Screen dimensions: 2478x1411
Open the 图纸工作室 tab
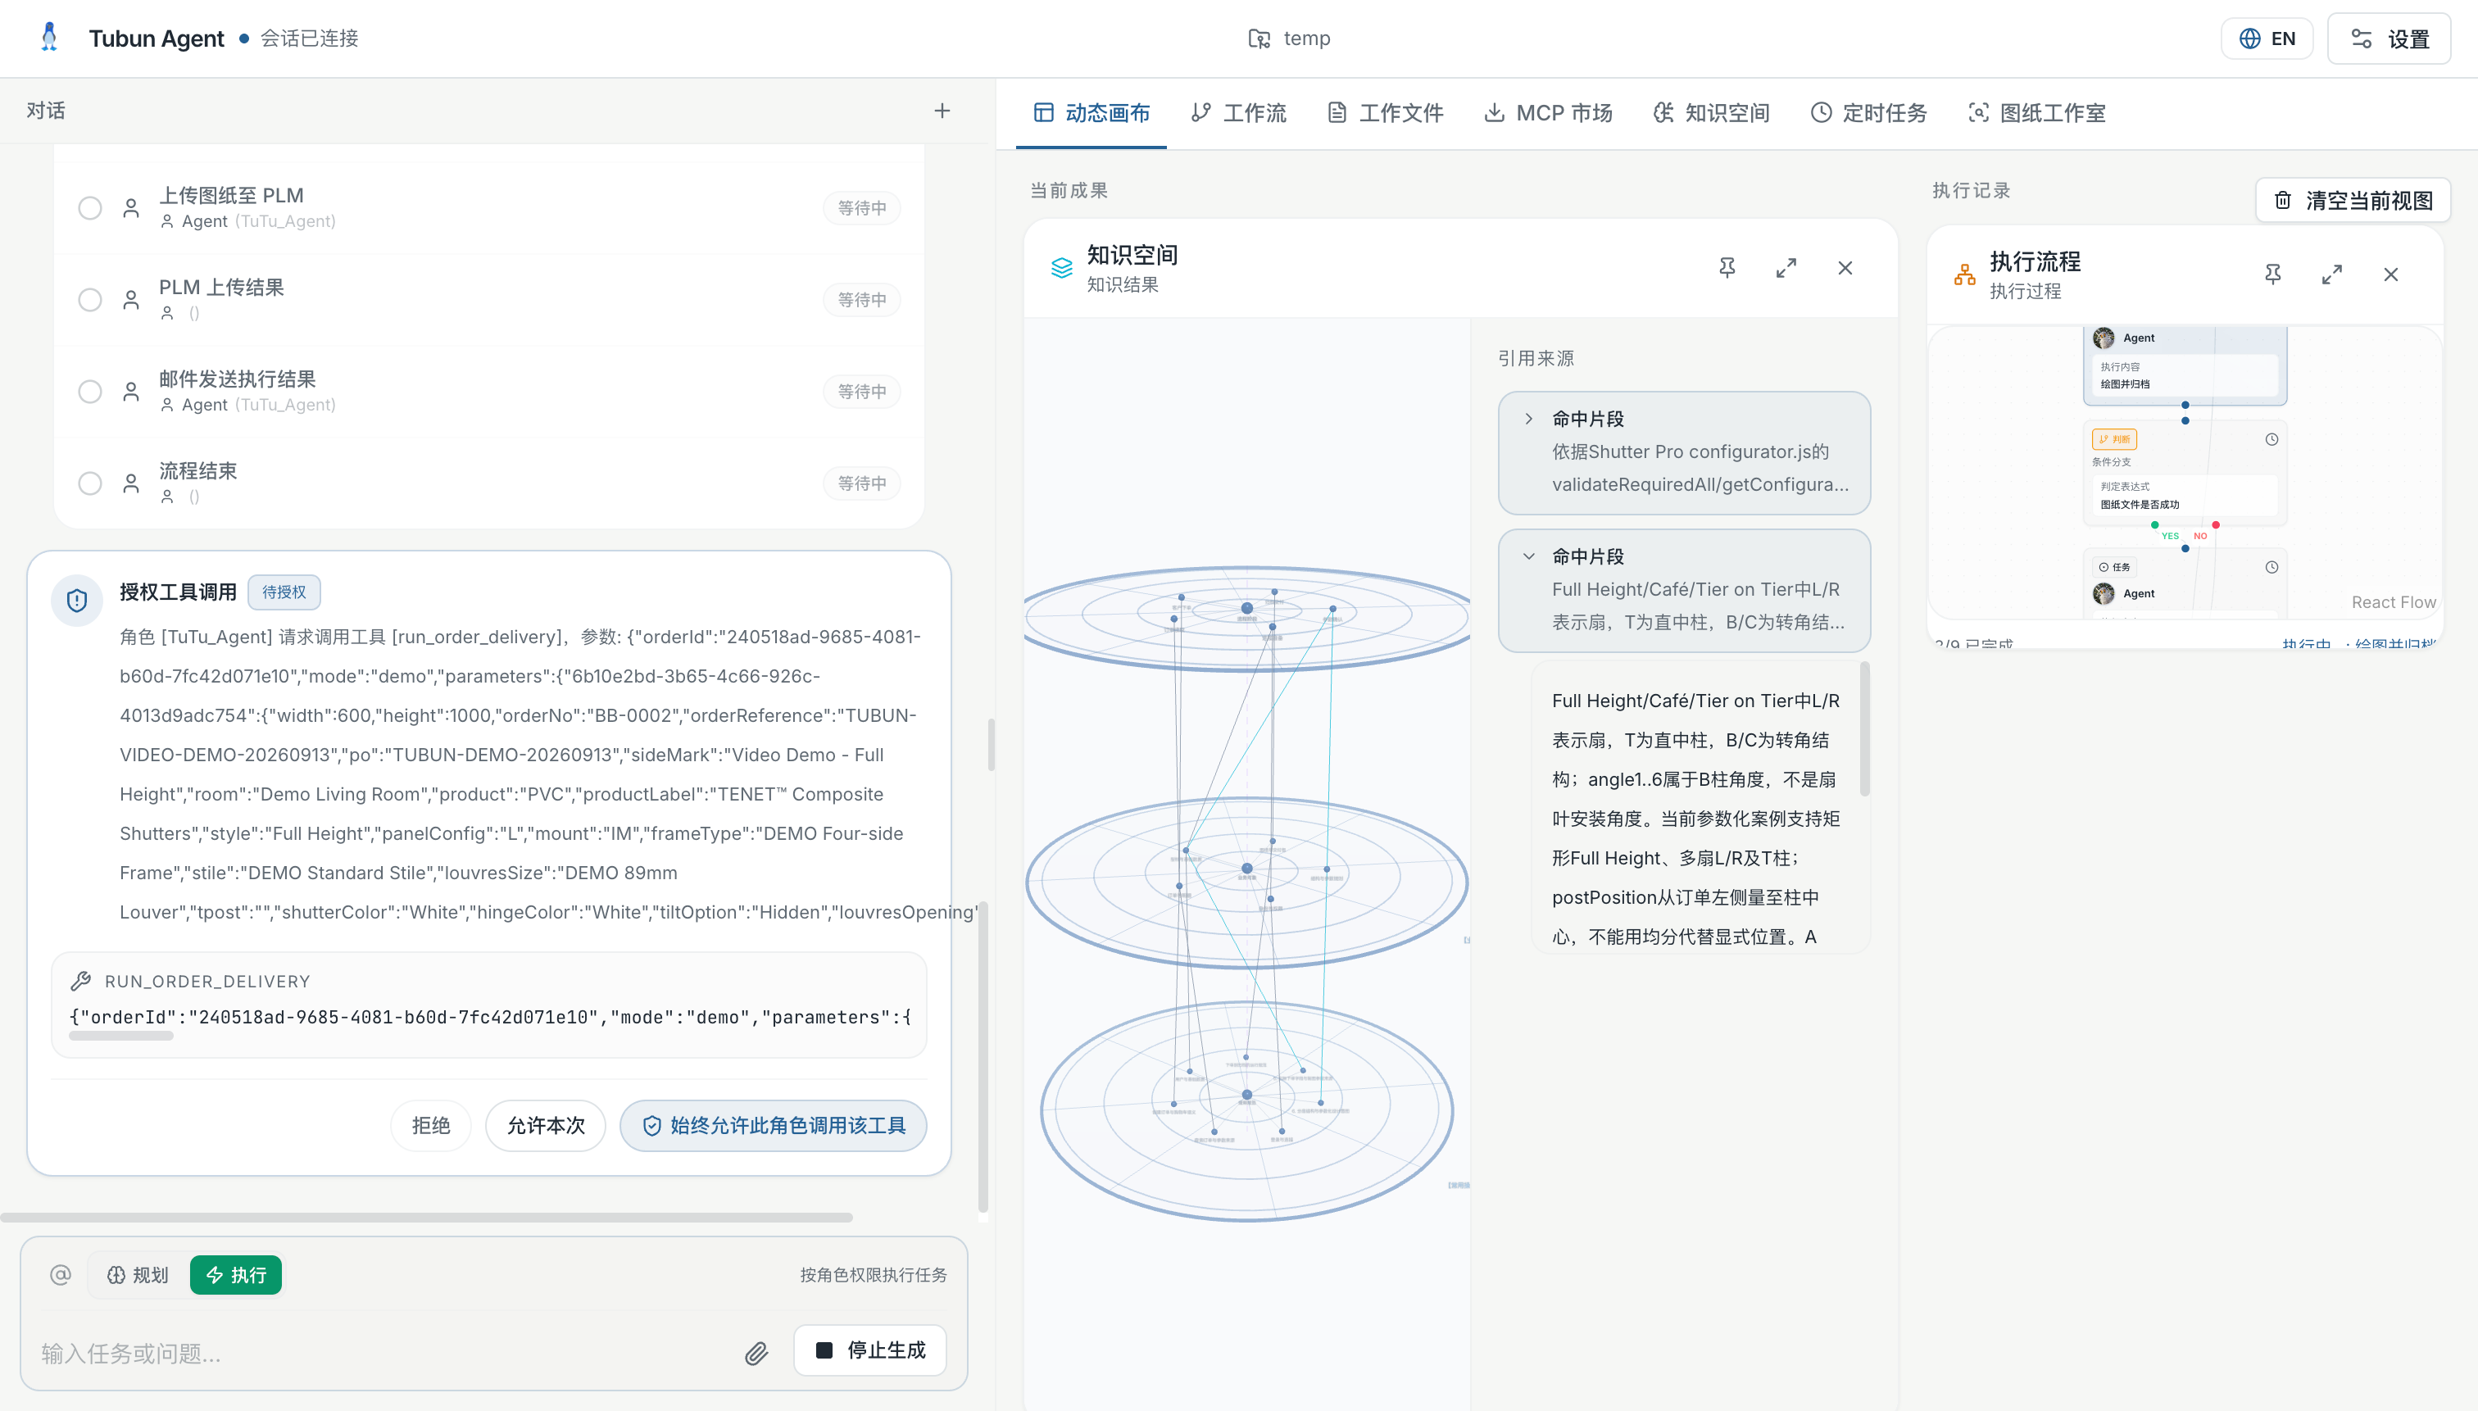point(2036,112)
